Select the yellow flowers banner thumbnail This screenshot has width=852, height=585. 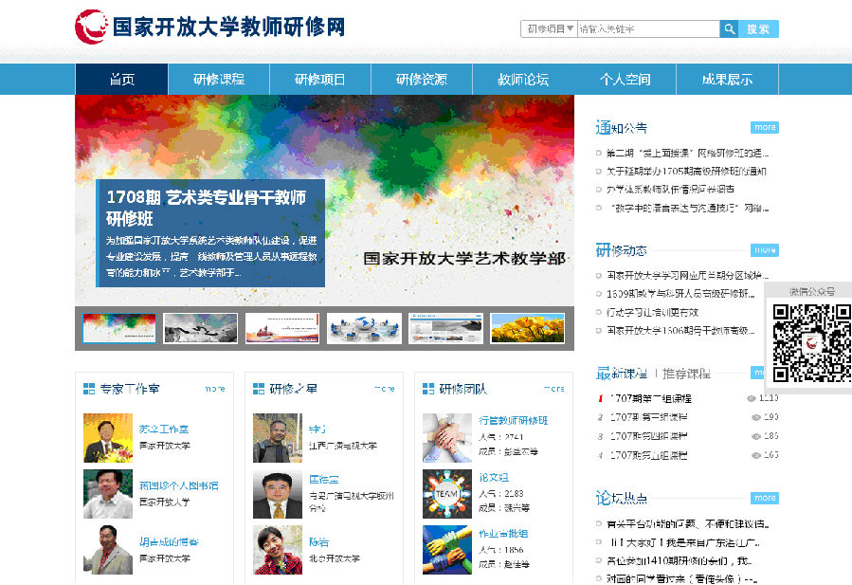[x=528, y=328]
